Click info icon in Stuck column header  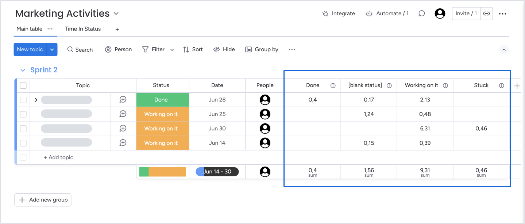tap(501, 85)
